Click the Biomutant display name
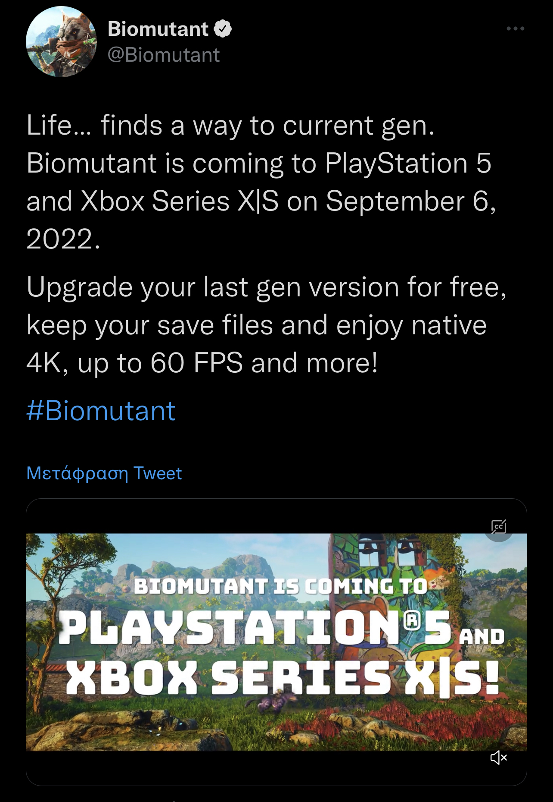 (x=158, y=29)
